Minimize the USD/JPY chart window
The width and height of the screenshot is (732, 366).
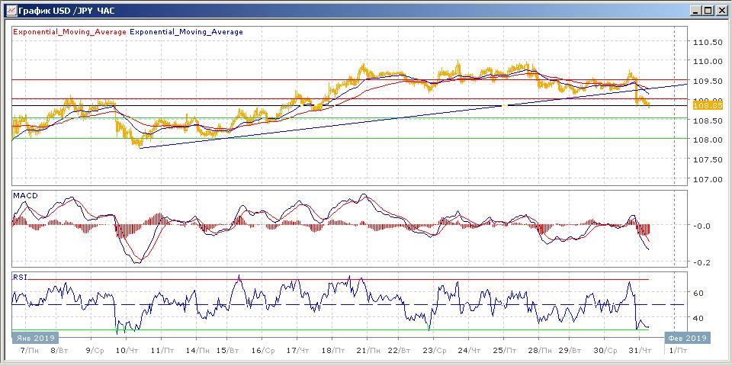pos(696,10)
